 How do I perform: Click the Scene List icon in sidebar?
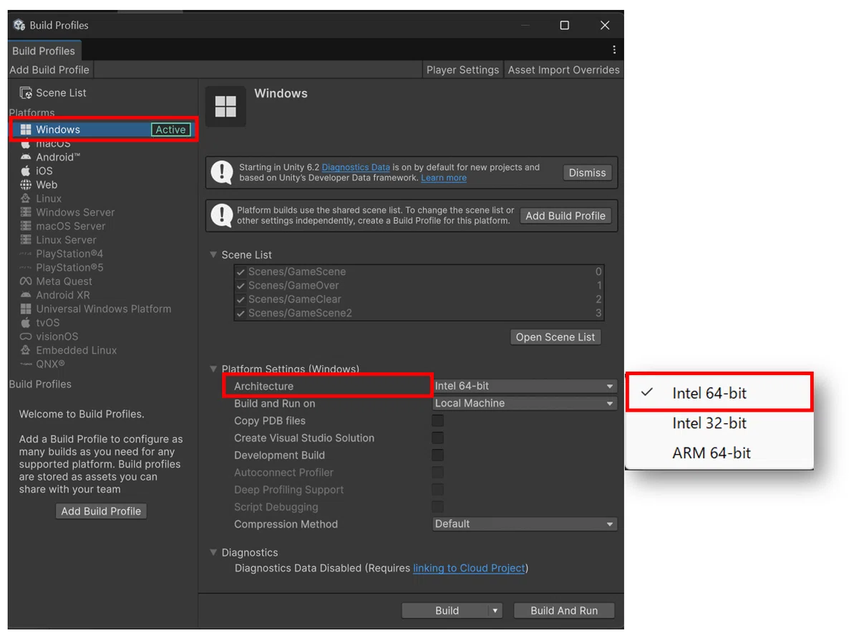[x=26, y=93]
